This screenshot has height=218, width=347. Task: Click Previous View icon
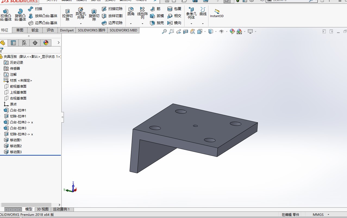(x=179, y=32)
